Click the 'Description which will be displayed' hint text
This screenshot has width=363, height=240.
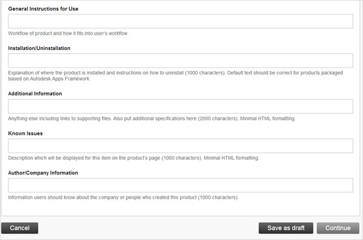coord(134,158)
